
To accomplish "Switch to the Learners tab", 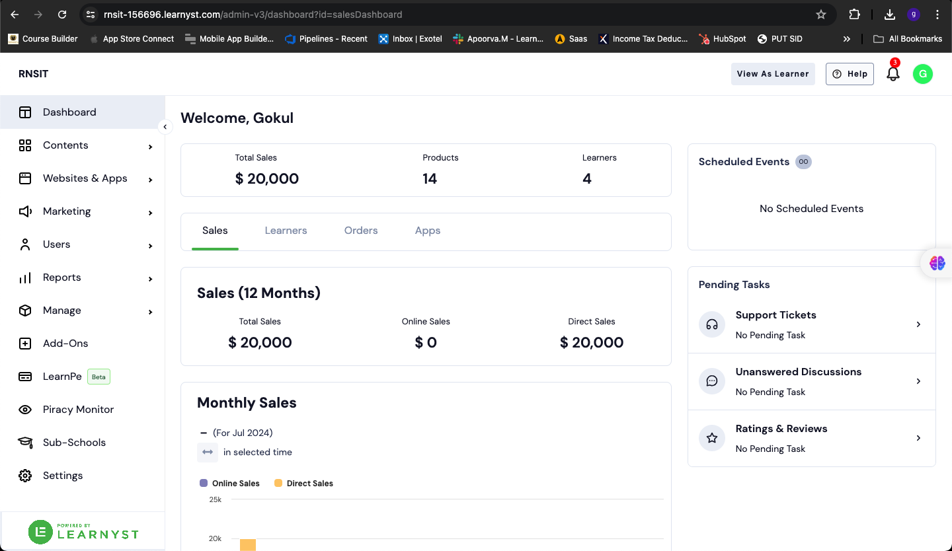I will click(x=286, y=231).
